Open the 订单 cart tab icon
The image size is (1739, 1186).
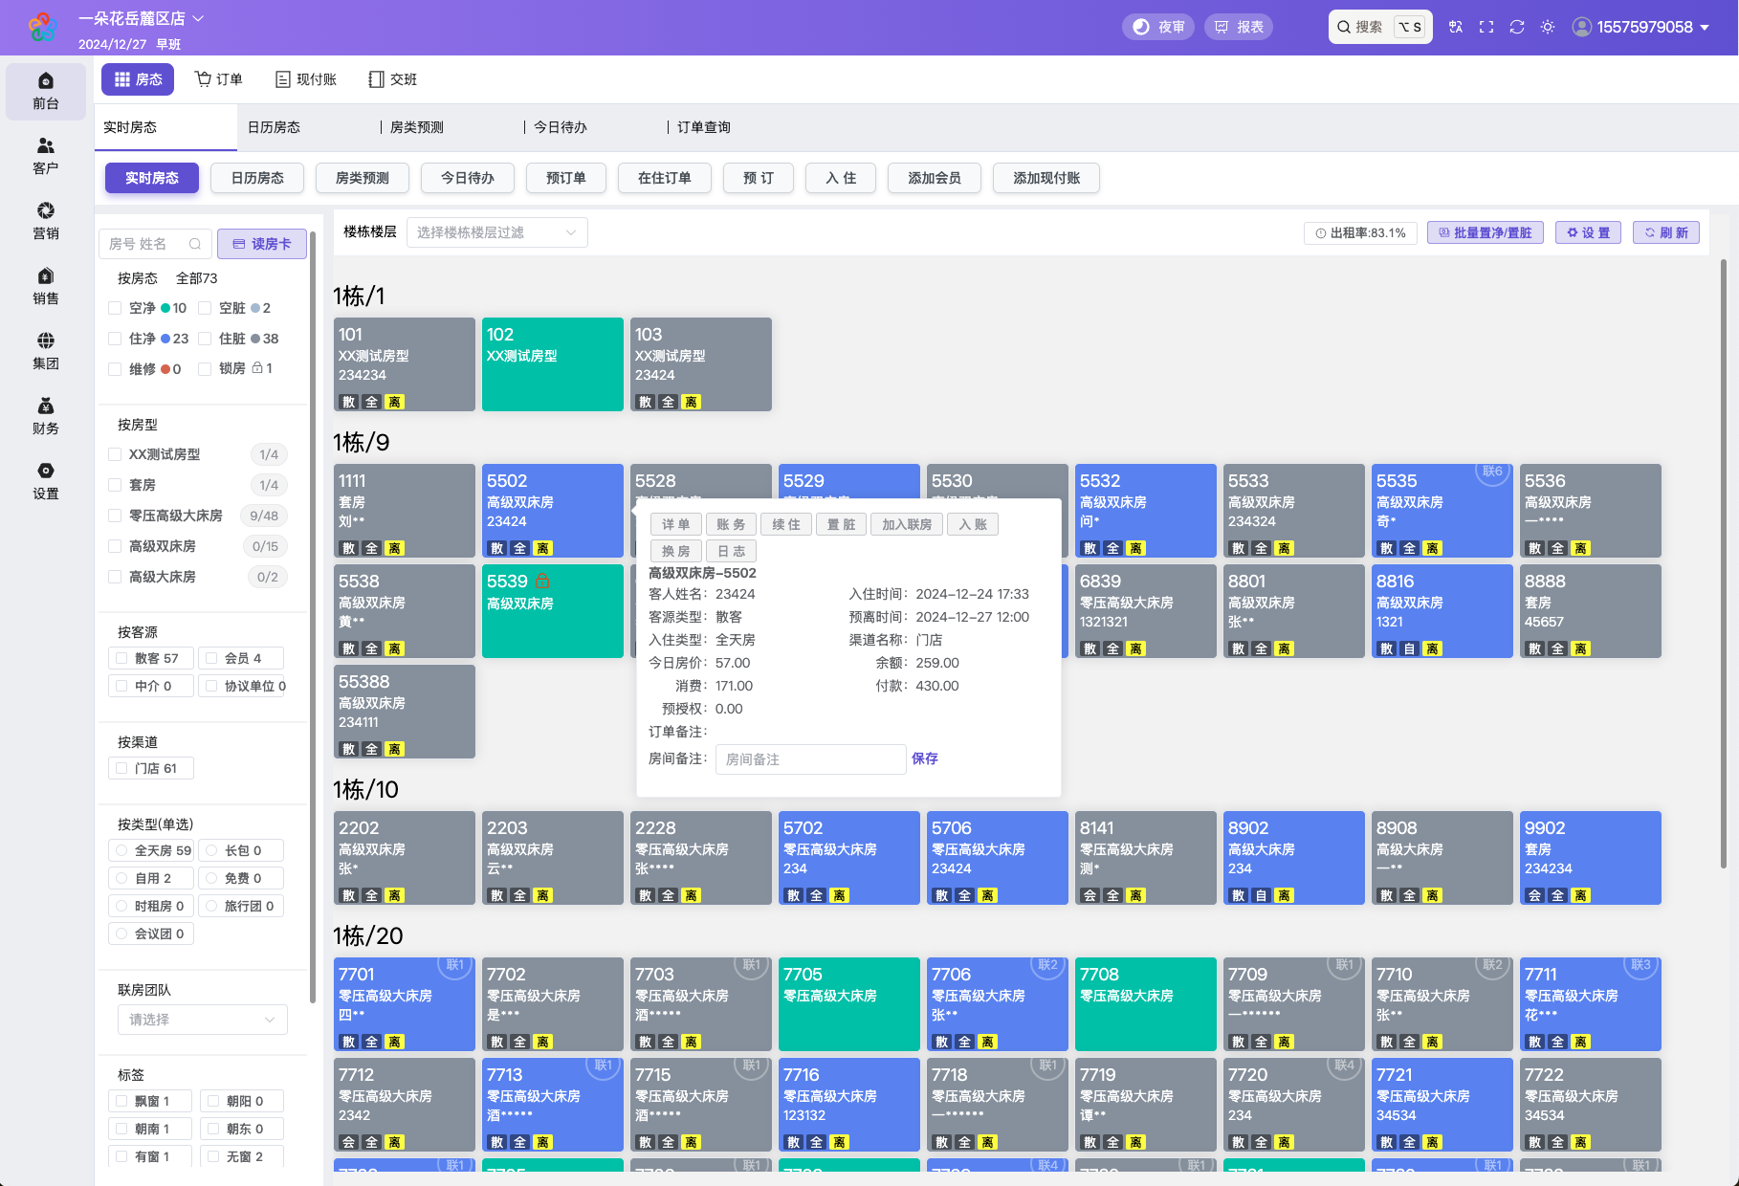[203, 78]
